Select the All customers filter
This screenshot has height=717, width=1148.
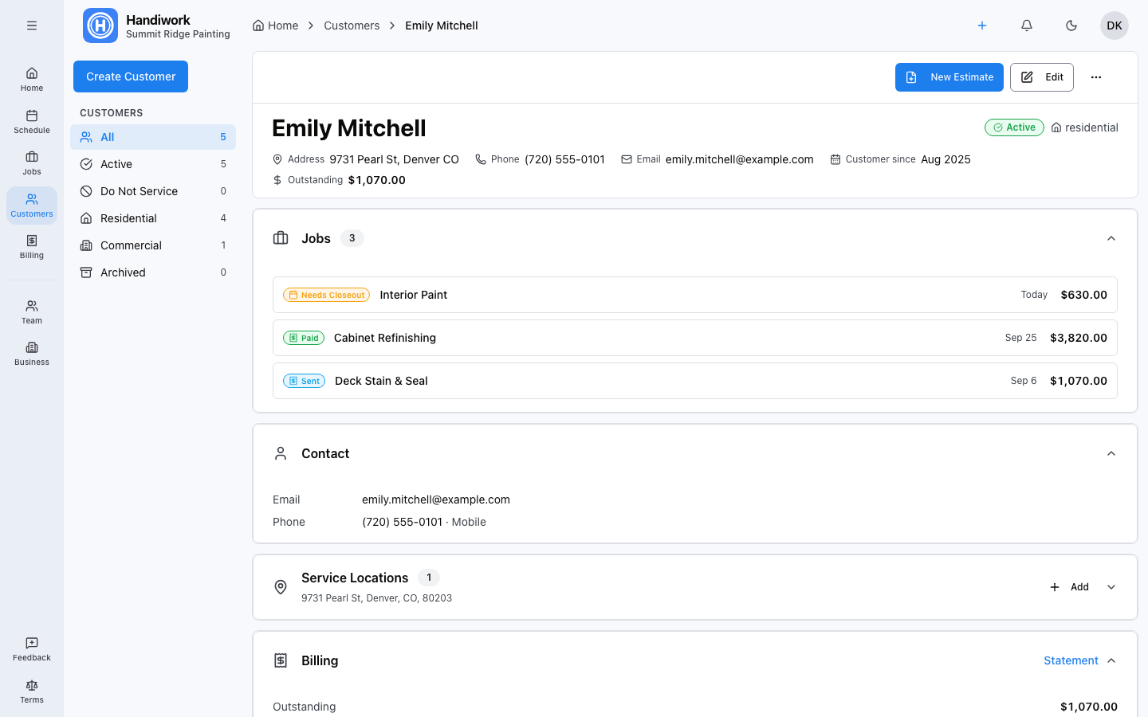(x=153, y=137)
